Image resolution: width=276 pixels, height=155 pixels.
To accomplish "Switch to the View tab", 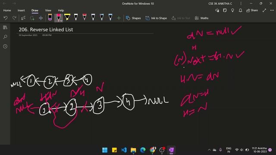I will 48,10.
